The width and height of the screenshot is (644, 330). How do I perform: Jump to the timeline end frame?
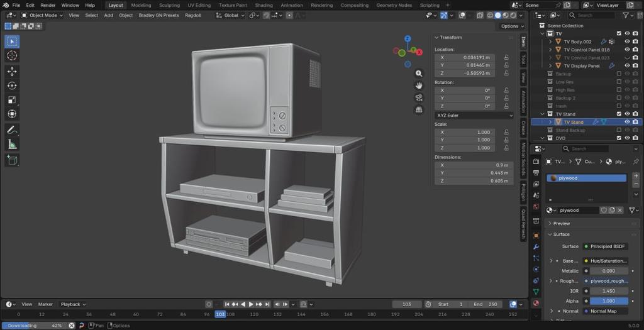267,304
